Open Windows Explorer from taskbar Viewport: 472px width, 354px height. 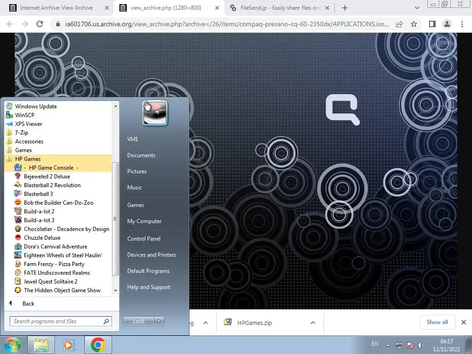[41, 345]
